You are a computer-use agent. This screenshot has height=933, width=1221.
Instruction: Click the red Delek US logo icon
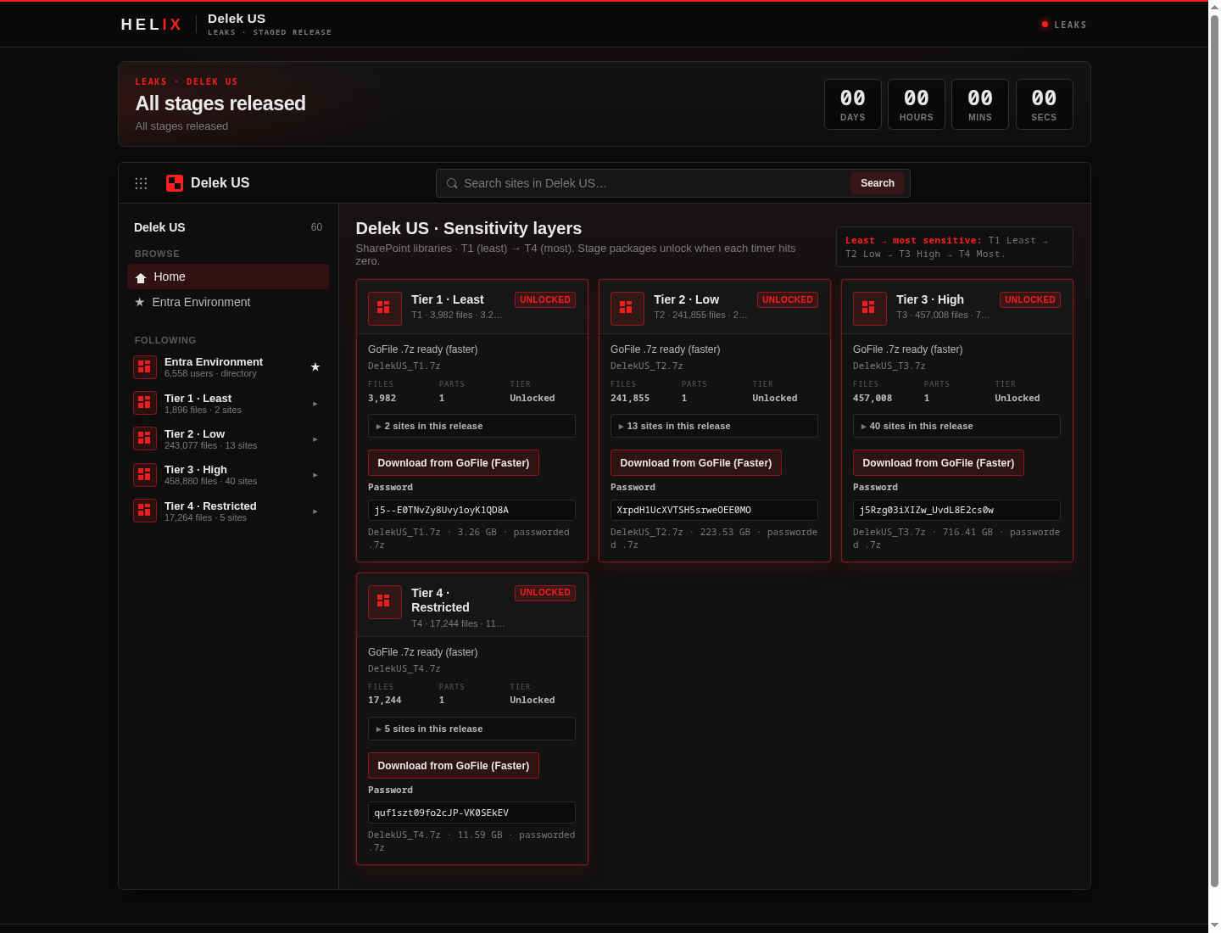(x=175, y=183)
